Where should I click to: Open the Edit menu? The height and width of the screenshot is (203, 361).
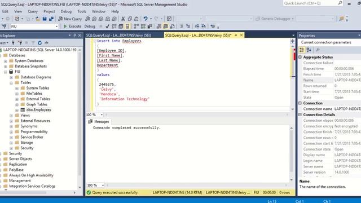click(5, 11)
